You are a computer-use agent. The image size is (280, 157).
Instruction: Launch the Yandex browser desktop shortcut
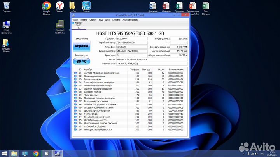click(60, 7)
